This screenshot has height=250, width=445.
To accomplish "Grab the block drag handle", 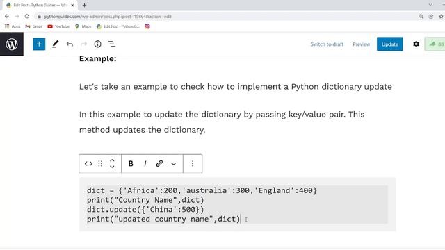I will tap(100, 164).
